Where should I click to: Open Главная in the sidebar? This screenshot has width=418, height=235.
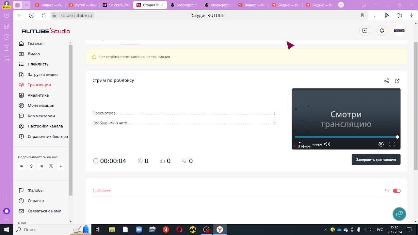(x=35, y=43)
